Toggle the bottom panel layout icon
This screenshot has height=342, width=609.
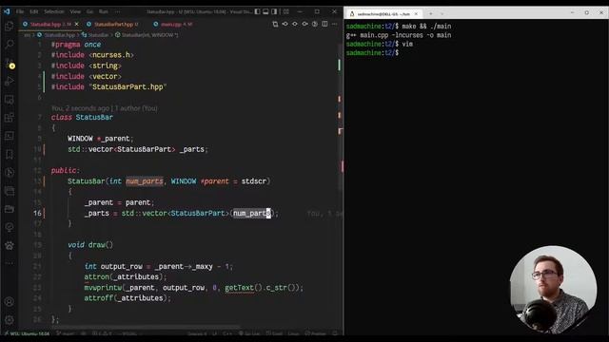265,11
